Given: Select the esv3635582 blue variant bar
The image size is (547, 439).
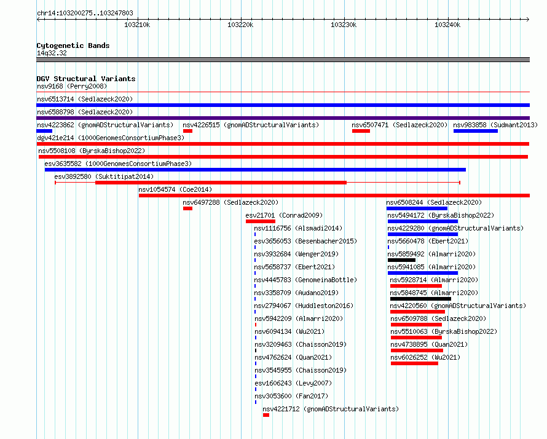Looking at the screenshot, I should tap(255, 170).
